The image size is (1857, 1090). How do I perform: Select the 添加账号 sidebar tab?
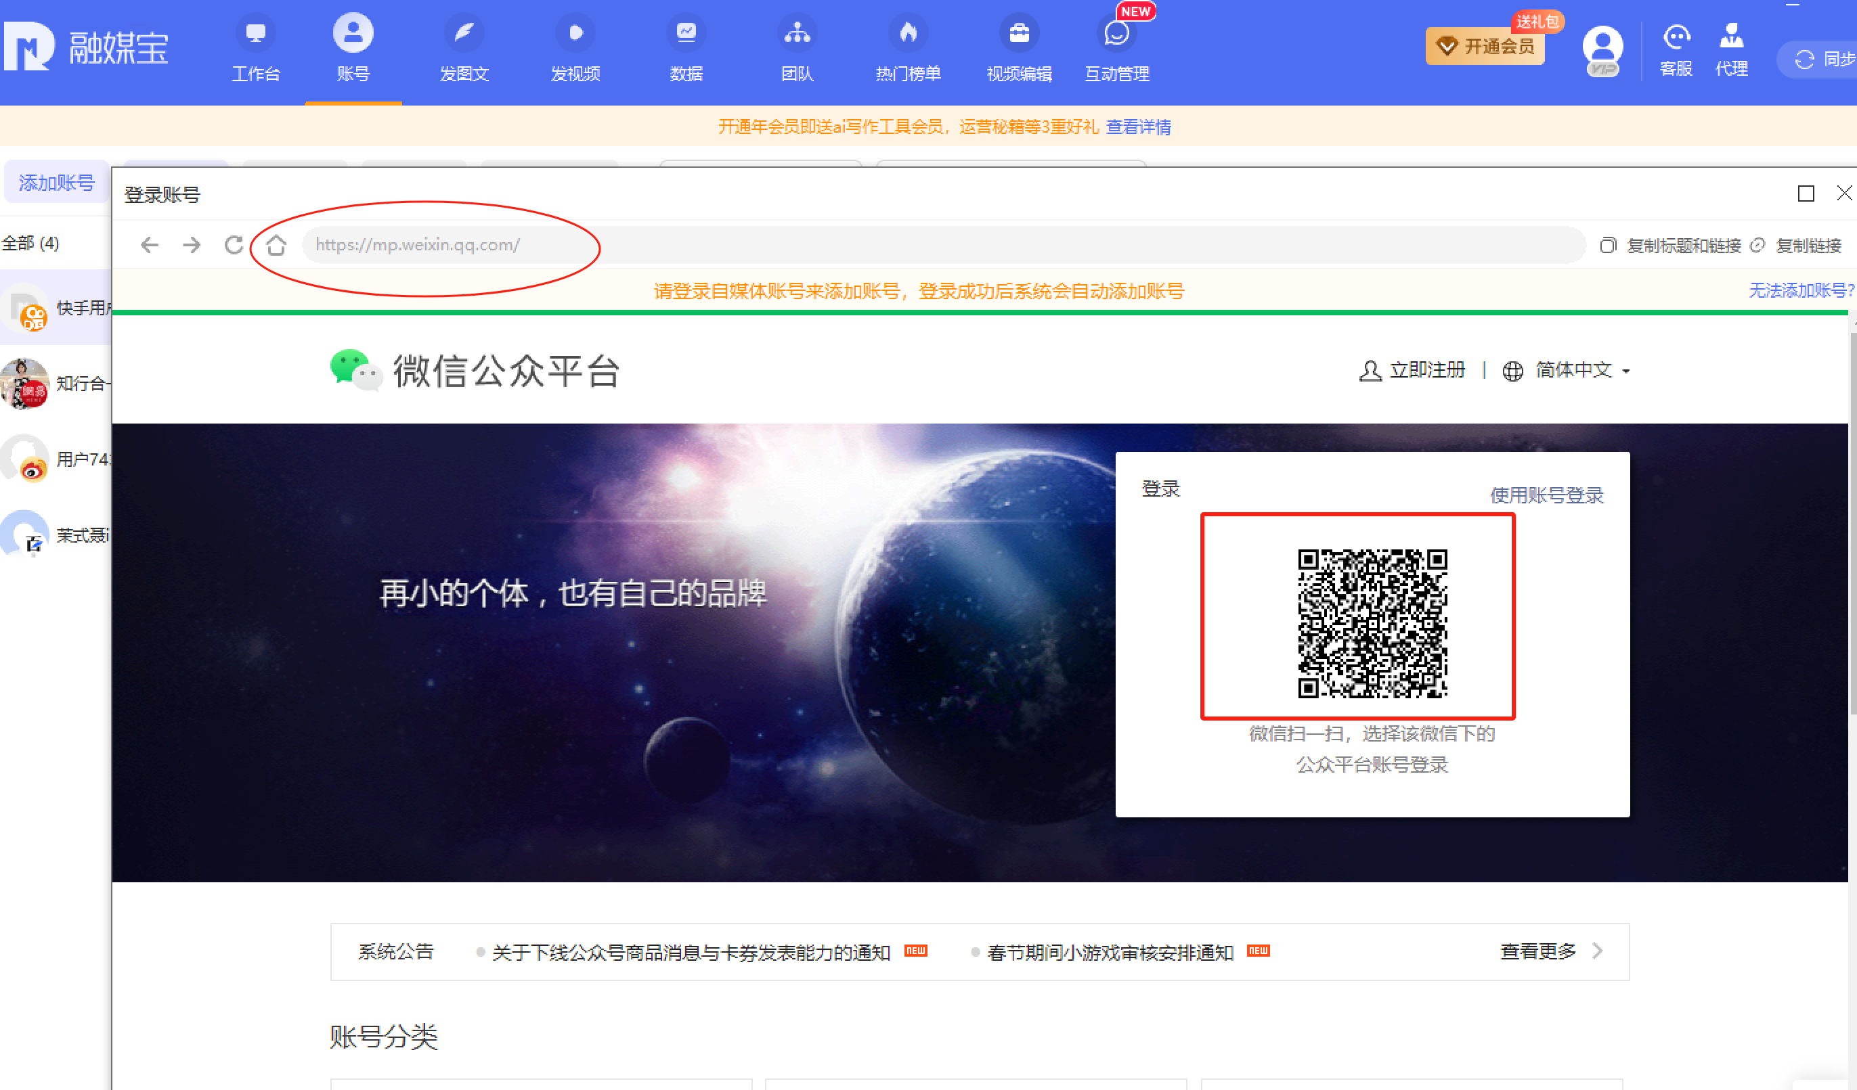56,182
